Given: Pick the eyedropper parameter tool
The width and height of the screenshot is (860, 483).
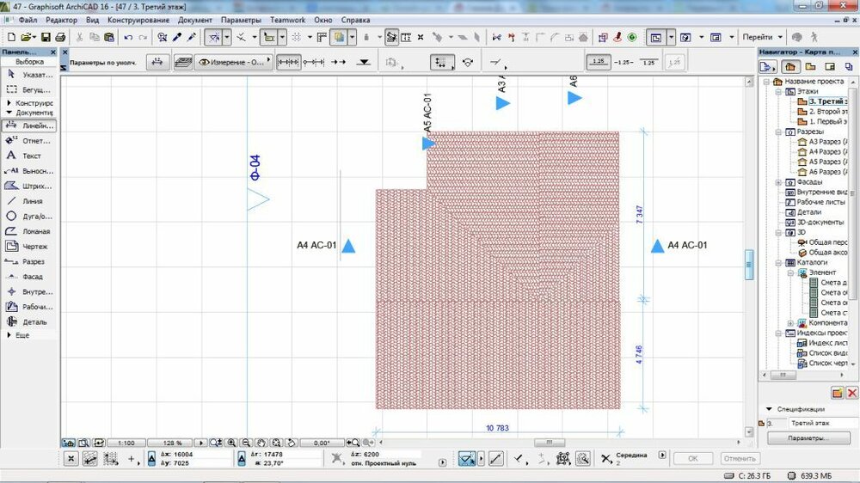Looking at the screenshot, I should tap(176, 38).
